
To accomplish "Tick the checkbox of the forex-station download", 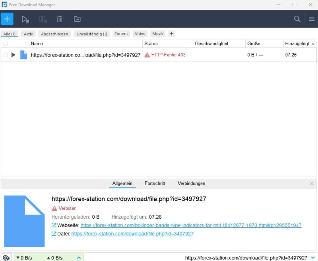I will click(x=6, y=55).
